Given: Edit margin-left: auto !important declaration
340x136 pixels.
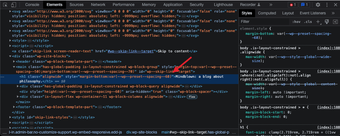Looking at the screenshot, I should 276,92.
